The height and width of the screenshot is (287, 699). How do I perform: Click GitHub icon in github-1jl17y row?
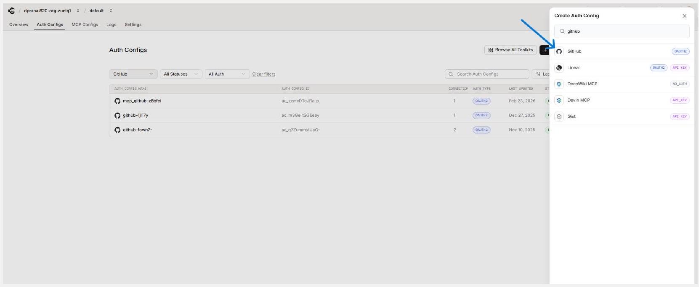click(x=117, y=115)
